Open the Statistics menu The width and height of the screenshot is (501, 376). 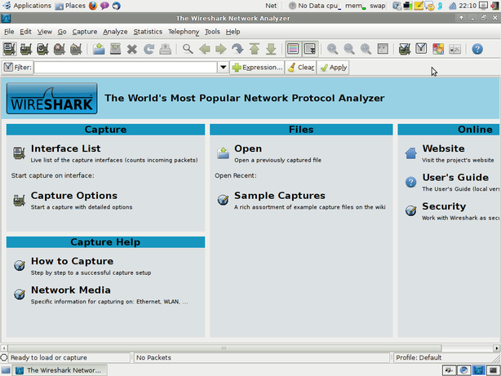148,32
